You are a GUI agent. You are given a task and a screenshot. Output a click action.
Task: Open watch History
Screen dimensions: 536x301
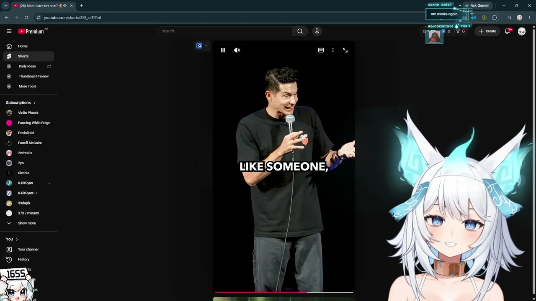(28, 260)
